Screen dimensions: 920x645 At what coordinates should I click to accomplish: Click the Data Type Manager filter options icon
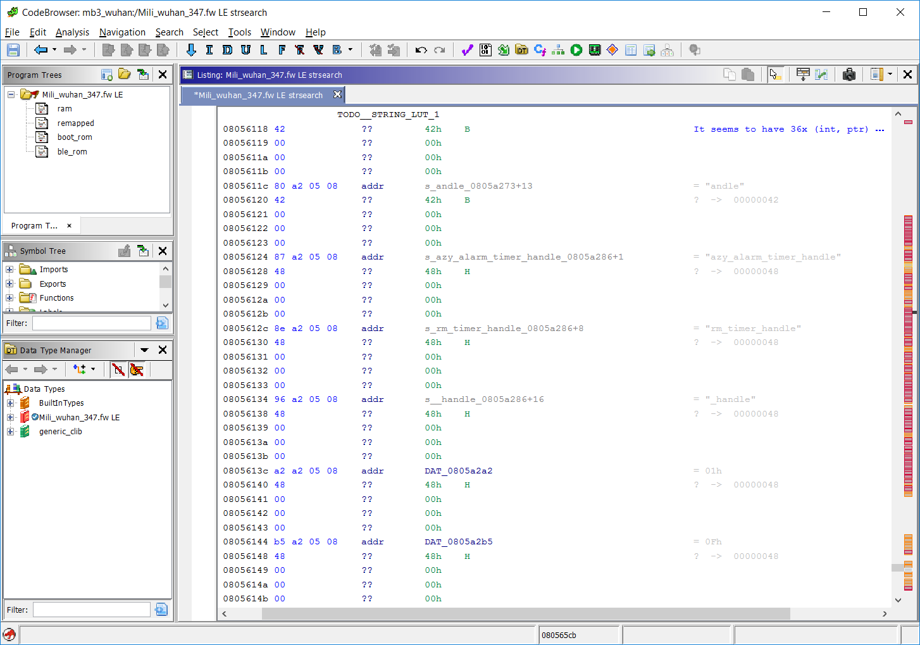161,610
